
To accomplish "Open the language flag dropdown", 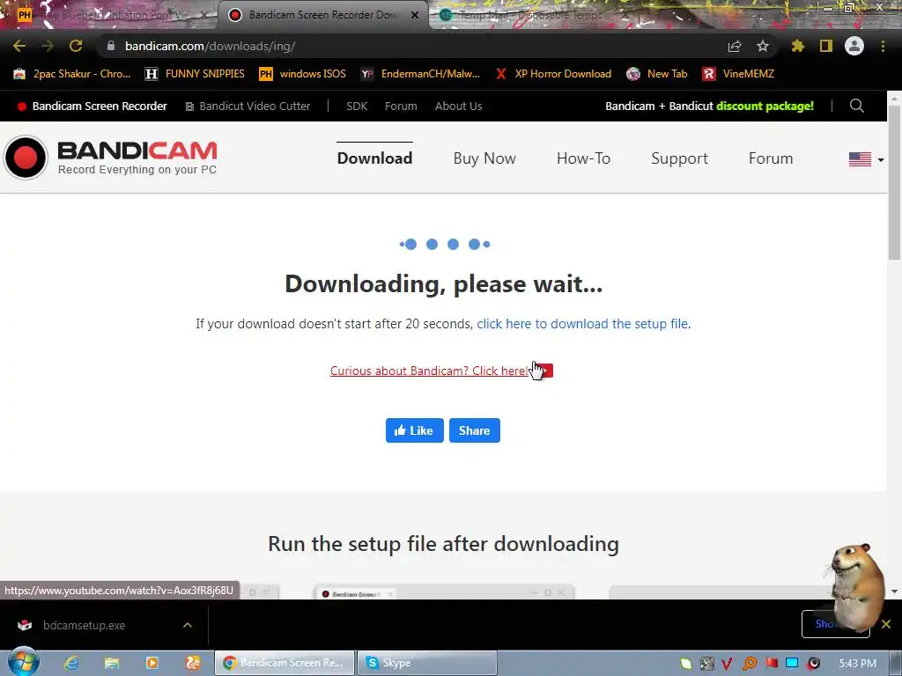I will (x=867, y=159).
